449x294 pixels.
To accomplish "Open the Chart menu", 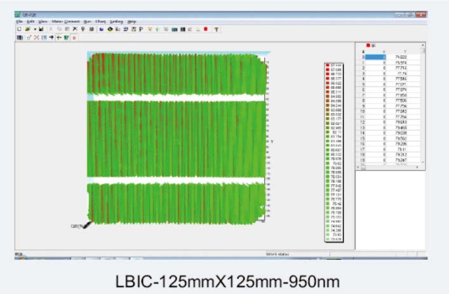I will pos(100,22).
